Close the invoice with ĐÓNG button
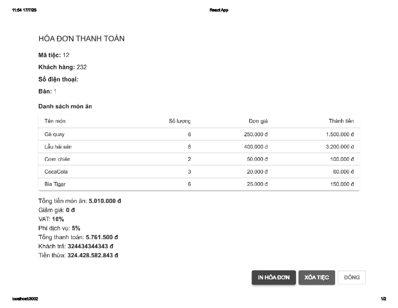This screenshot has height=308, width=398. click(x=352, y=277)
